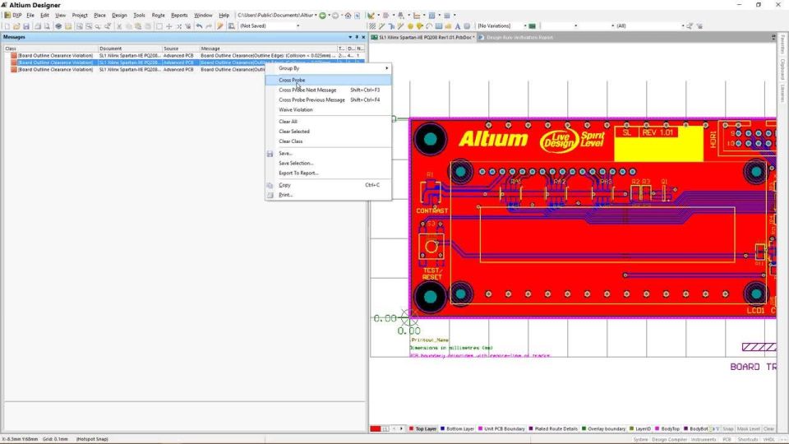789x444 pixels.
Task: Open the Libraries side panel tab
Action: click(x=783, y=93)
